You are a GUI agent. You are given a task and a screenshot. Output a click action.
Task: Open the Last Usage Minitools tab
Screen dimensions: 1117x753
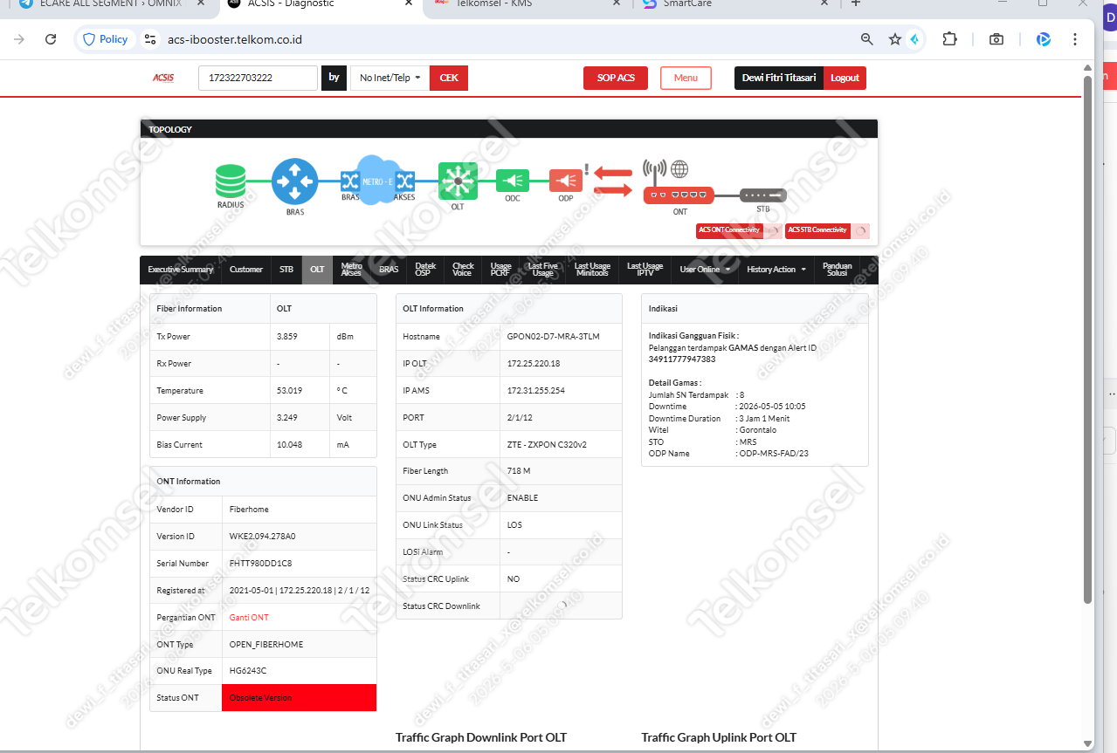coord(592,270)
